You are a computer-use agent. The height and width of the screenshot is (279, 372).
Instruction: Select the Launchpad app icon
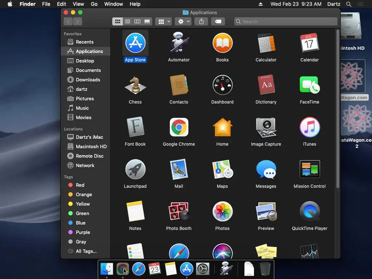pyautogui.click(x=135, y=169)
